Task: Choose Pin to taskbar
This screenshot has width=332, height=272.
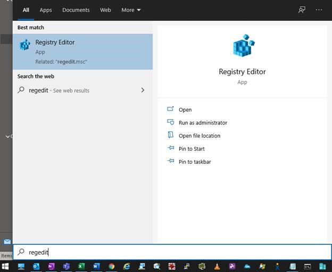Action: [195, 161]
